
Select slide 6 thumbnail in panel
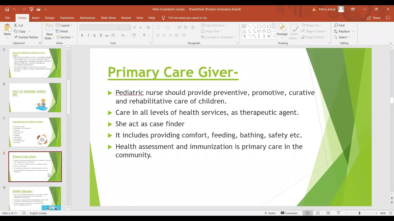[35, 98]
